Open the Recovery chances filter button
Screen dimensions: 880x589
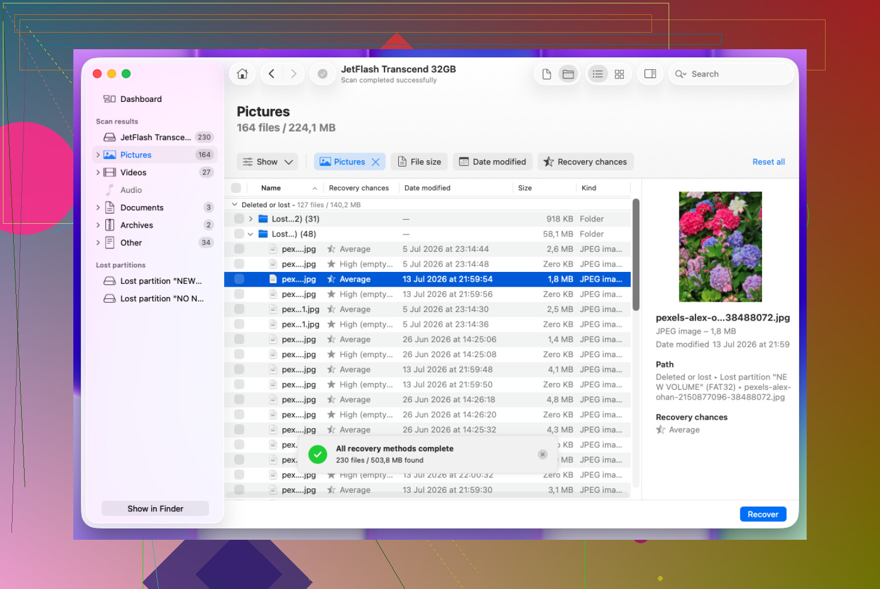point(586,162)
